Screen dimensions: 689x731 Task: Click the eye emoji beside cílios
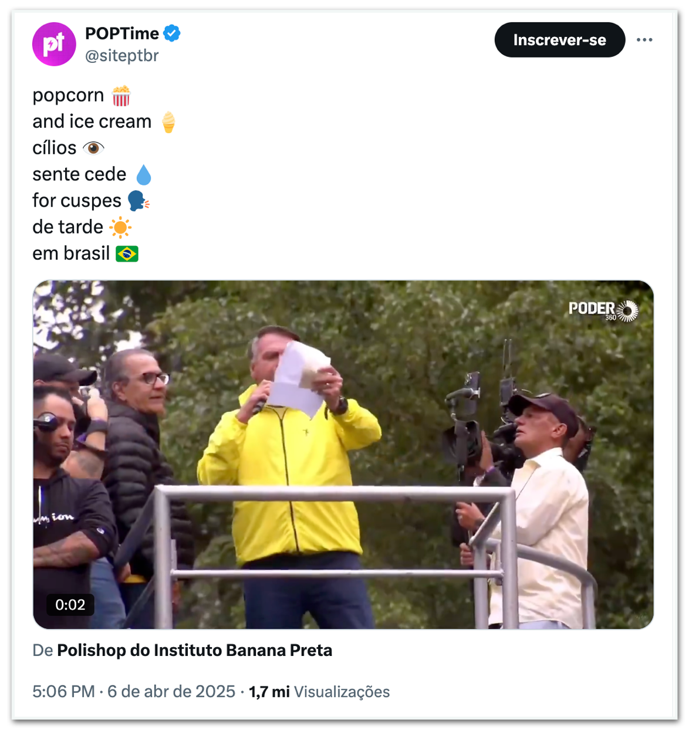[93, 148]
